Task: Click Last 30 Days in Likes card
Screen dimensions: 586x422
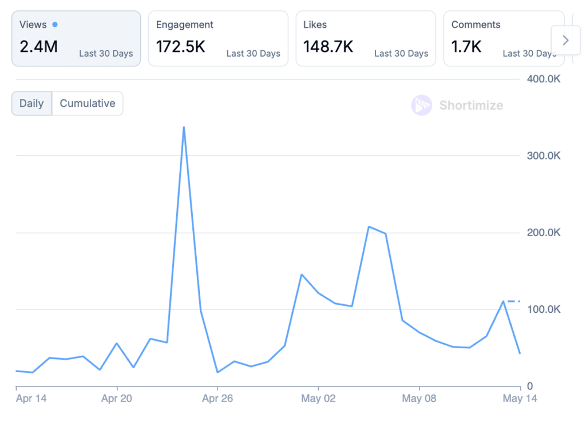Action: pos(401,54)
